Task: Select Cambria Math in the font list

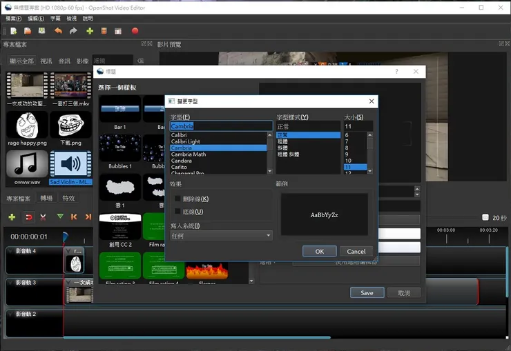Action: [189, 154]
